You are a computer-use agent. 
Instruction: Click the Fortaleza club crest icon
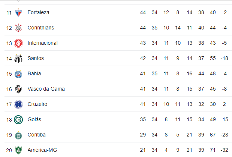pos(18,13)
